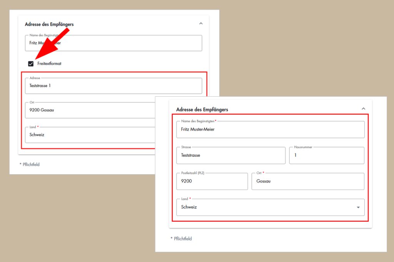Focus the Strasse field containing Teststrasse
Viewport: 394px width, 262px height.
click(x=230, y=155)
